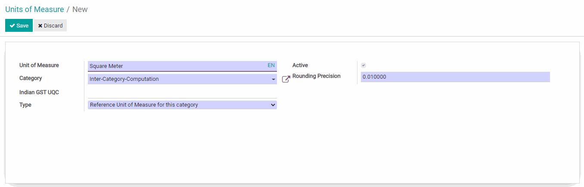Viewport: 584px width, 187px height.
Task: Click the Active field label
Action: (x=300, y=65)
